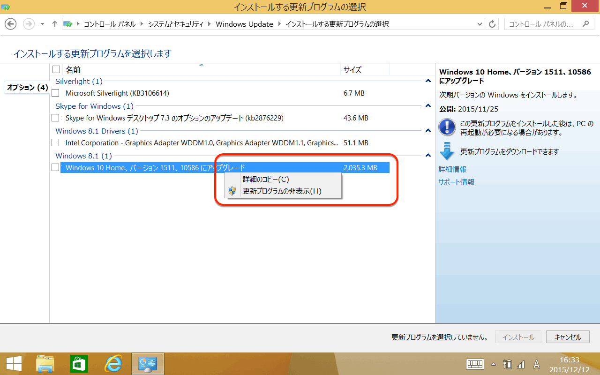Collapse Skype for Windows (1) group
The image size is (600, 375).
[427, 106]
